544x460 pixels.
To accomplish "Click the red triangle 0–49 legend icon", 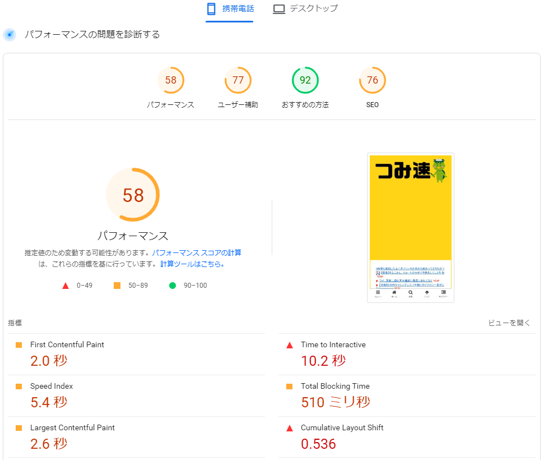I will point(65,286).
